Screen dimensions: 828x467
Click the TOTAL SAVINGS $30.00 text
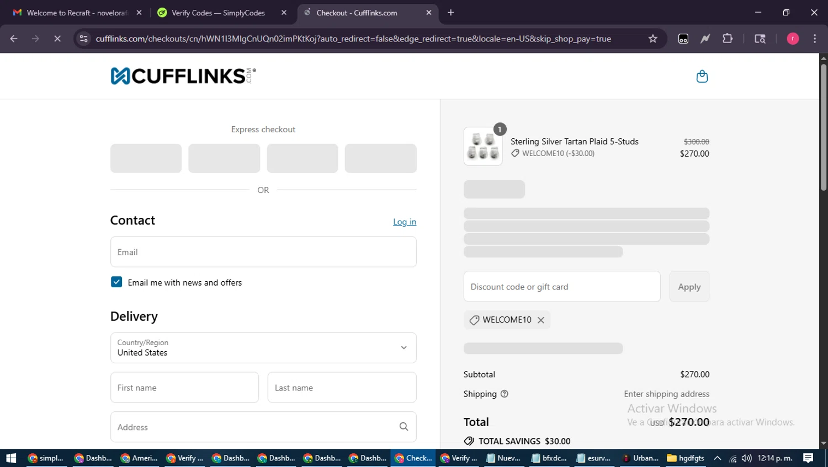click(524, 441)
